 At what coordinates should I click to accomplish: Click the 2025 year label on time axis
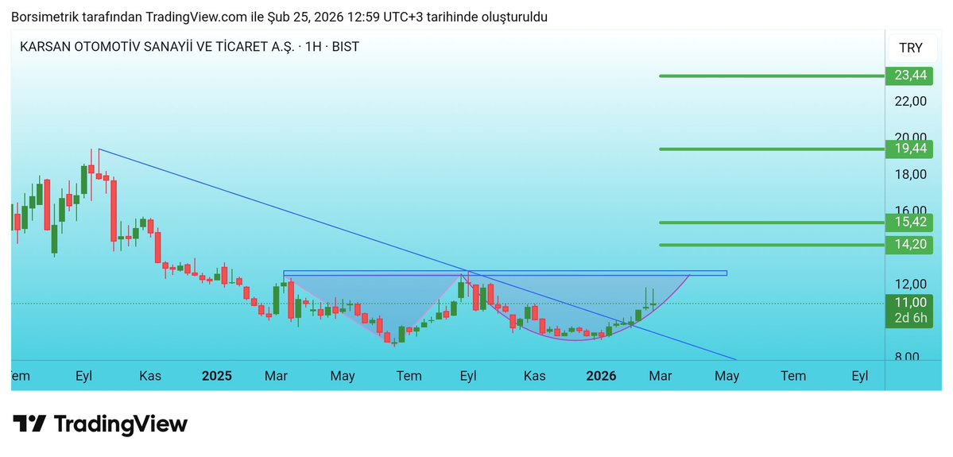coord(217,376)
